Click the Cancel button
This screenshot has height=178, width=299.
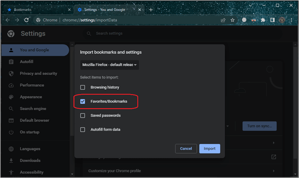tap(186, 149)
